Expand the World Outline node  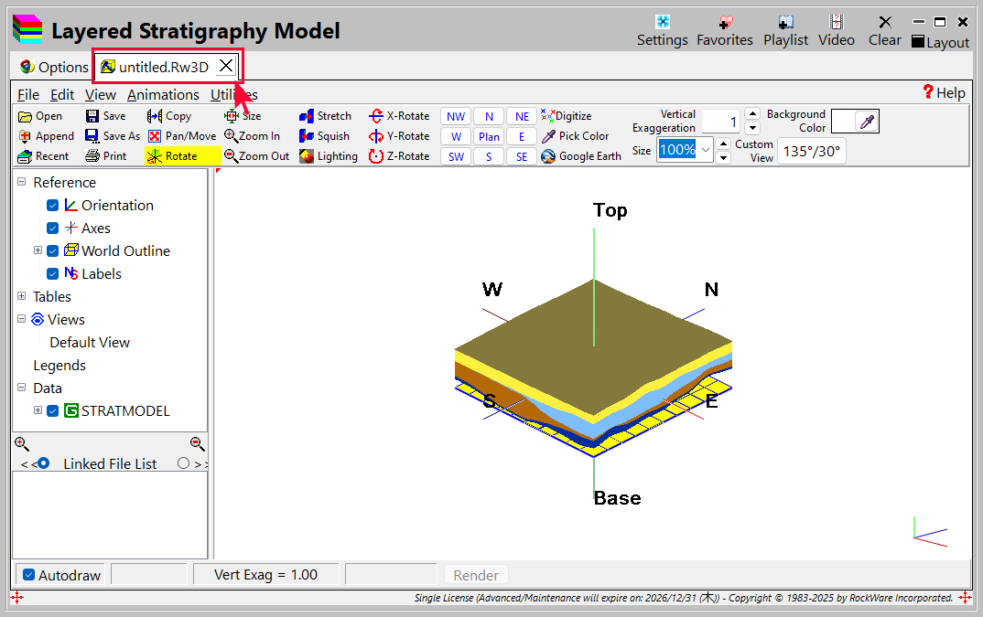[x=38, y=250]
